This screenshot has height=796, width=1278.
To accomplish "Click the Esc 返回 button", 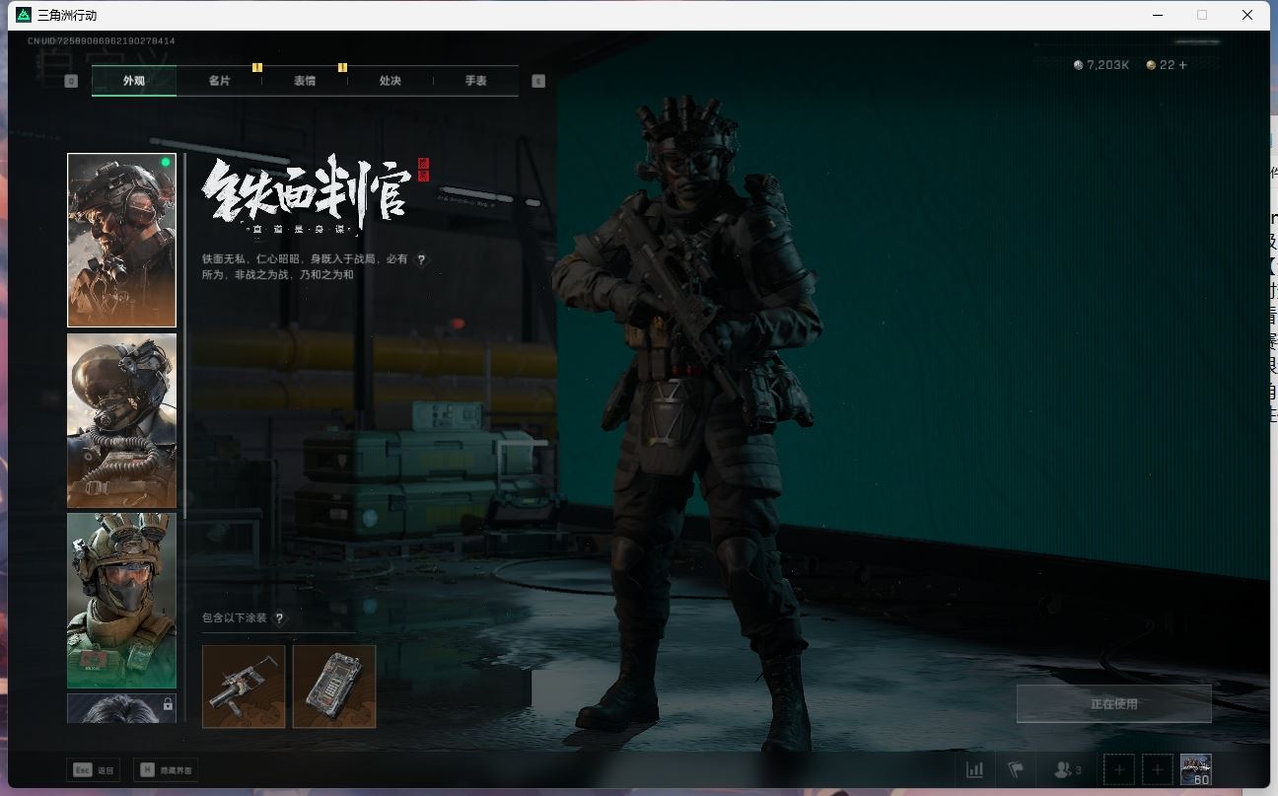I will click(93, 769).
